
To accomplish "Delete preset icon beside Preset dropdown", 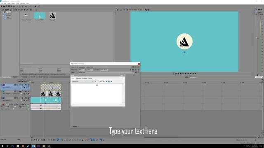I will click(x=138, y=72).
